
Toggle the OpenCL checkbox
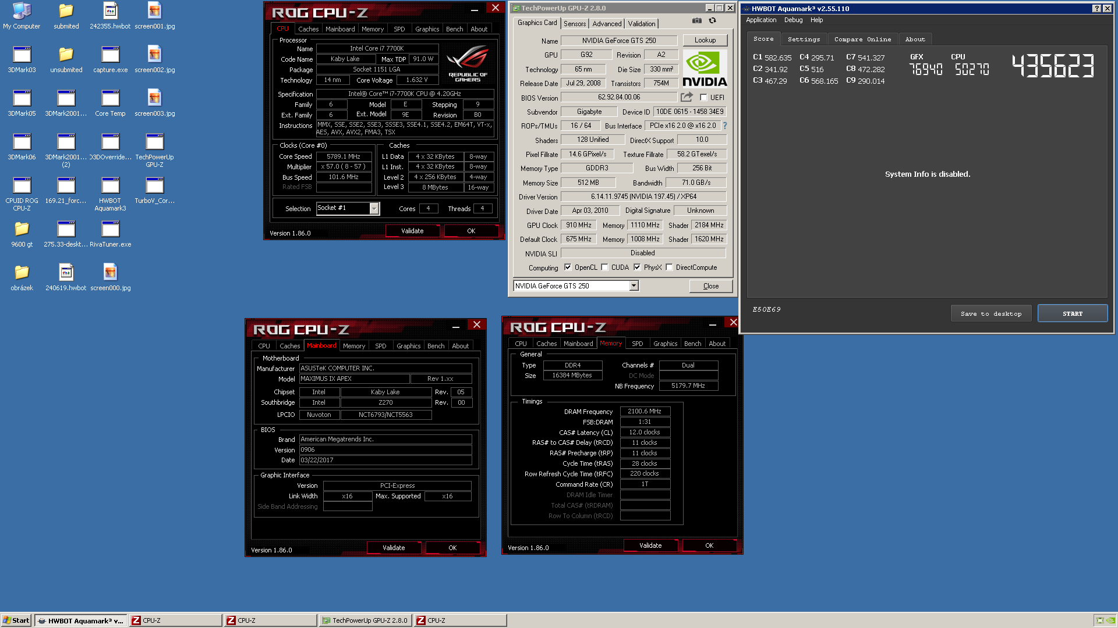click(568, 267)
